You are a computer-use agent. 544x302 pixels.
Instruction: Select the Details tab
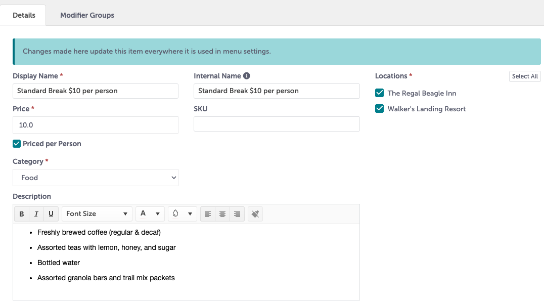tap(24, 15)
